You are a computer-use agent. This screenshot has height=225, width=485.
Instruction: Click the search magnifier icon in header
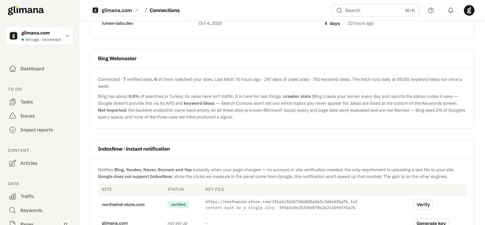click(339, 11)
